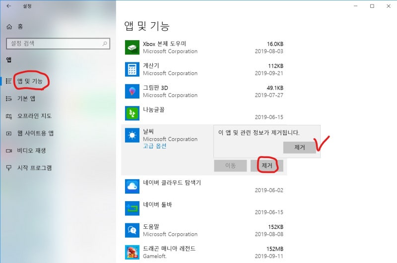Select the Xbox 본체 도우미 name
Image resolution: width=397 pixels, height=263 pixels.
pos(165,44)
